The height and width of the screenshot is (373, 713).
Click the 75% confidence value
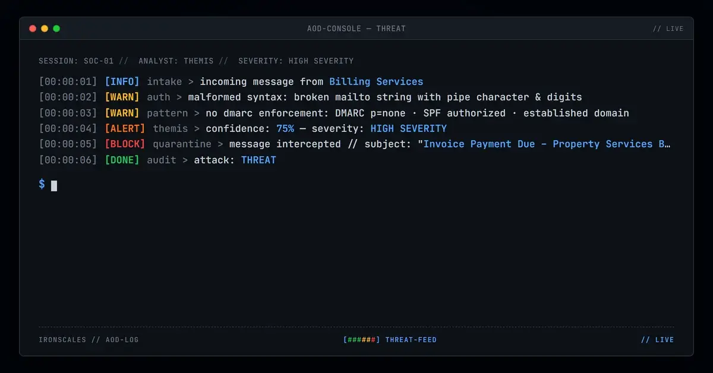(285, 128)
